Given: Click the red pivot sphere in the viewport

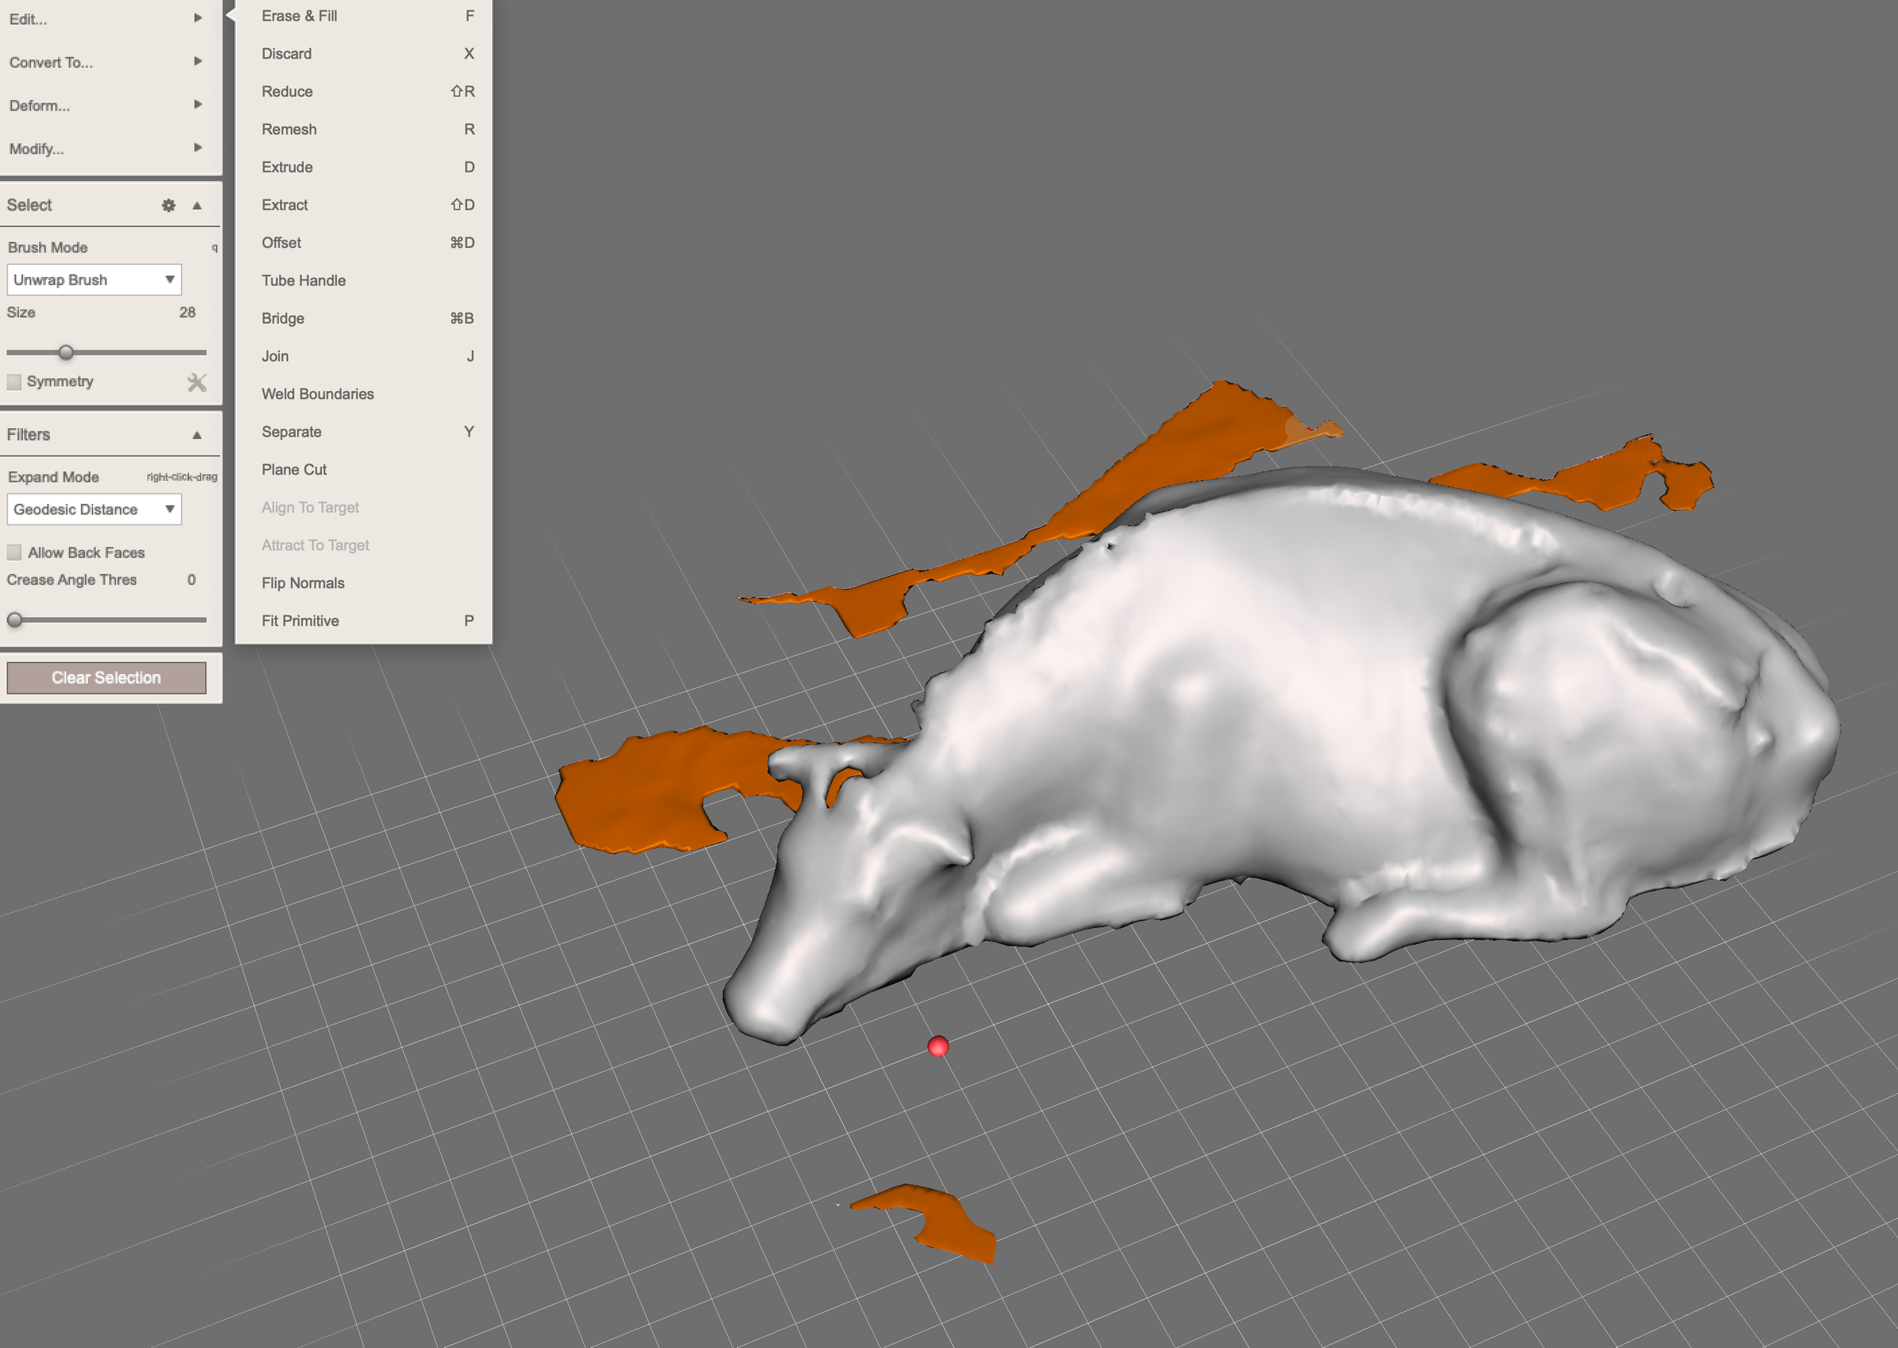Looking at the screenshot, I should click(938, 1047).
